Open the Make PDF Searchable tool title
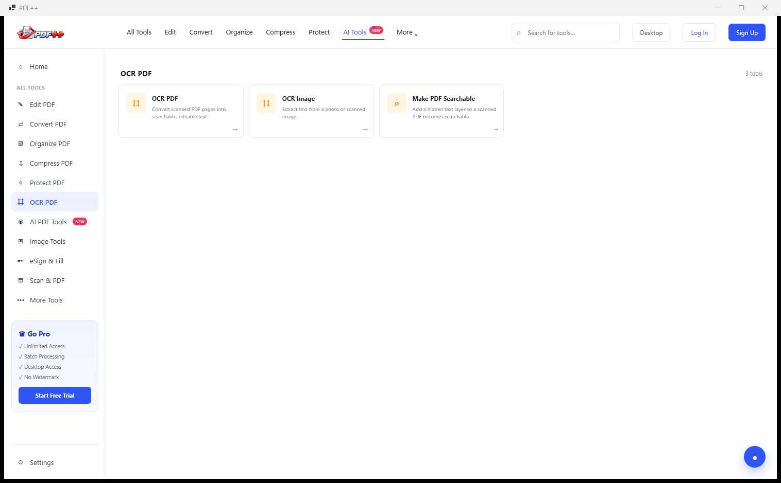Screen dimensions: 781x483 point(444,99)
